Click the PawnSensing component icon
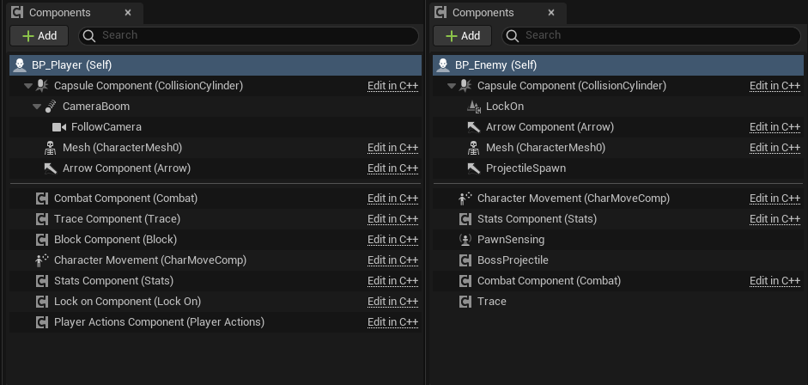 pos(465,240)
